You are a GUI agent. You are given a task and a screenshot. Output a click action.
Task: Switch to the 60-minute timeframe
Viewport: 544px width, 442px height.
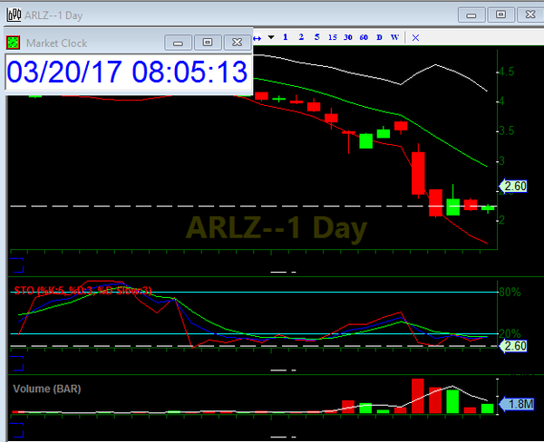tap(364, 37)
